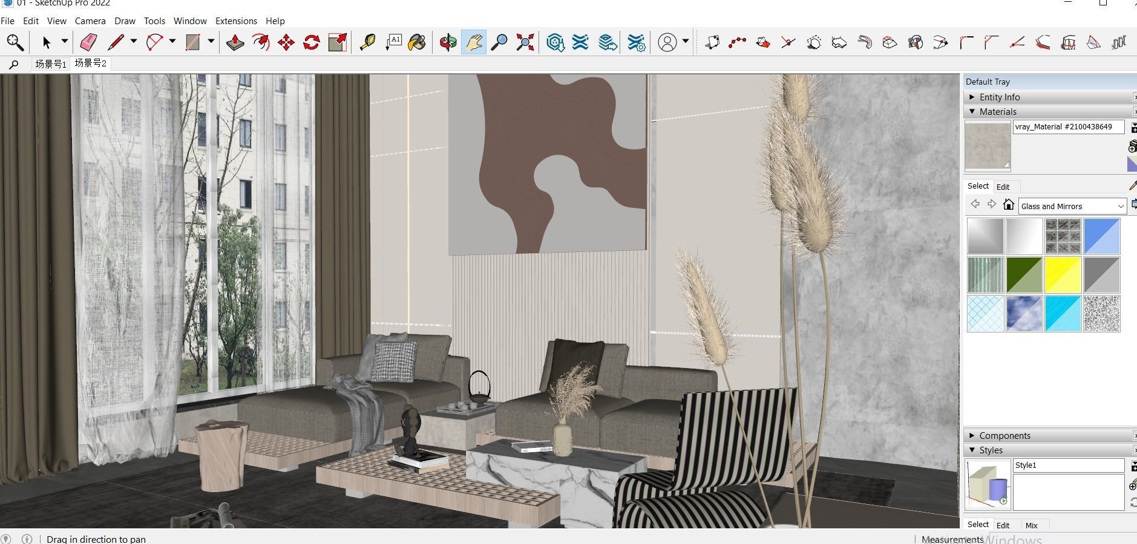
Task: Open the Extensions menu
Action: tap(236, 21)
